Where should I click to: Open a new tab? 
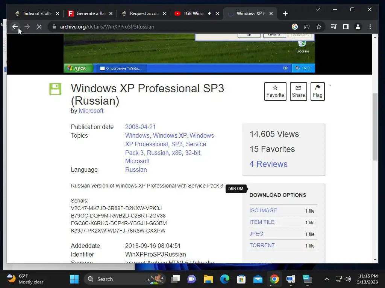pos(285,13)
